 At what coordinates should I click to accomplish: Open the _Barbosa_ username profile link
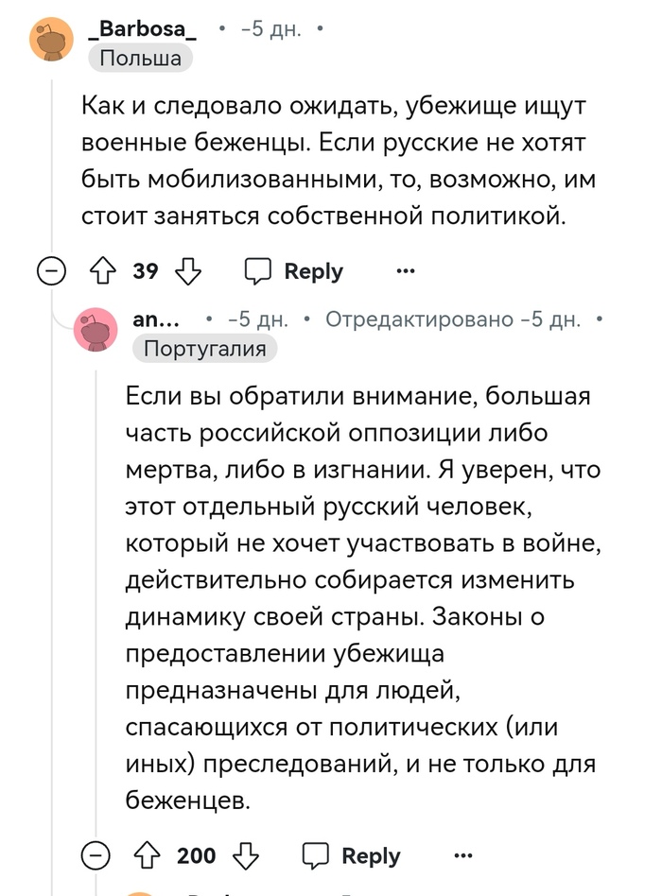coord(142,29)
